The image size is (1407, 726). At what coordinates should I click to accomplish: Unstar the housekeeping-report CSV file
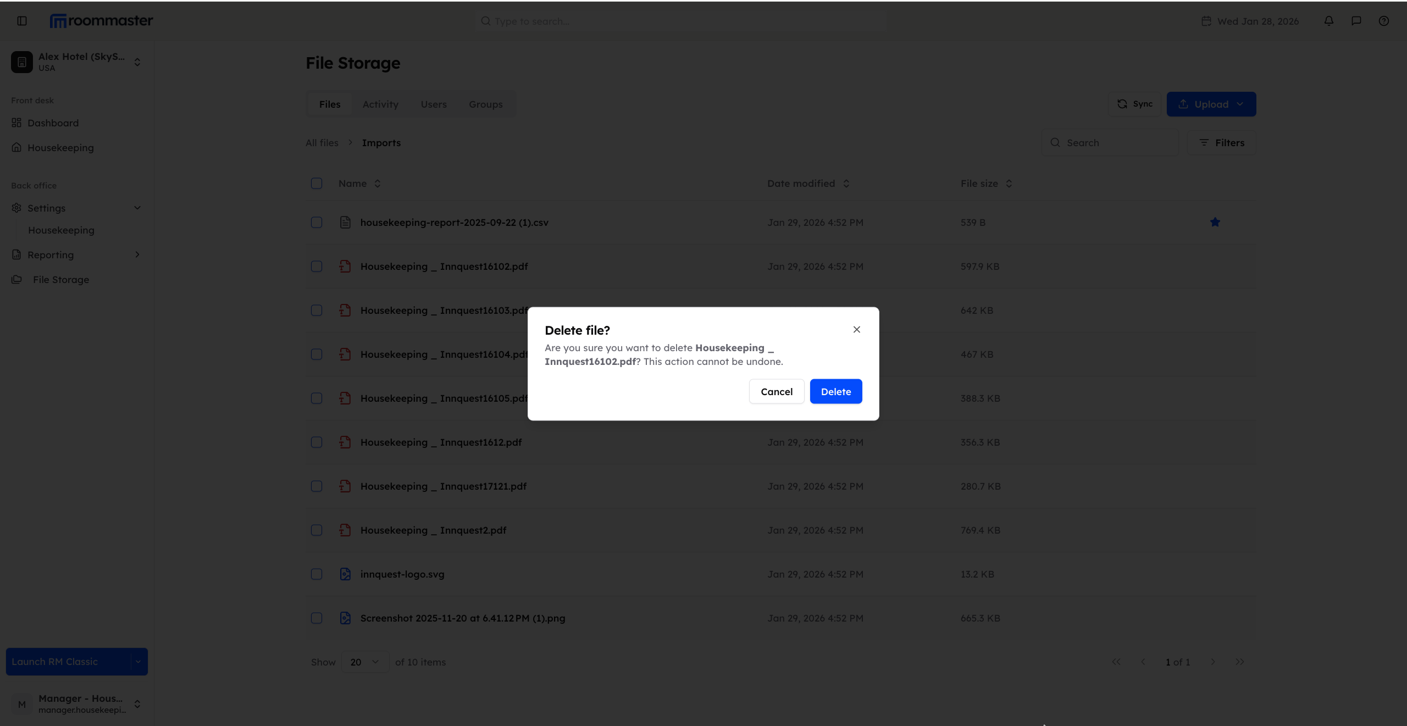pos(1215,222)
